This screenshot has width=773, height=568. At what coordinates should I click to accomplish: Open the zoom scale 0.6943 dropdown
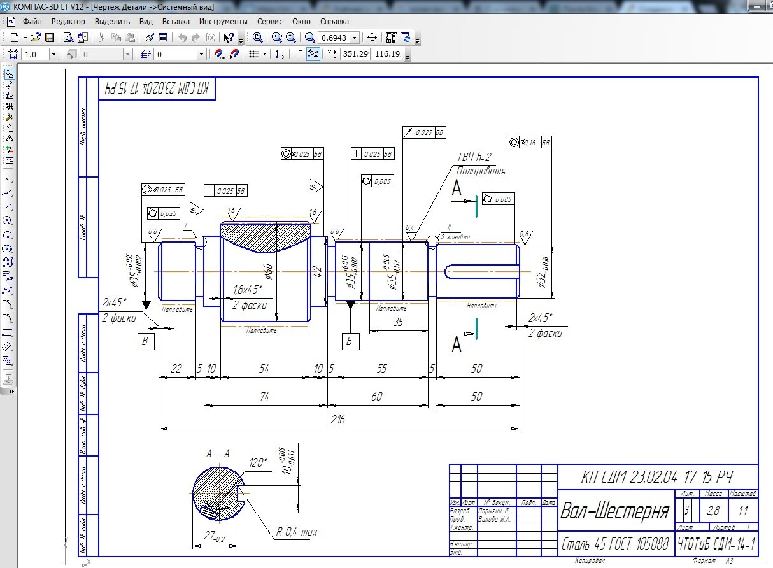point(355,38)
